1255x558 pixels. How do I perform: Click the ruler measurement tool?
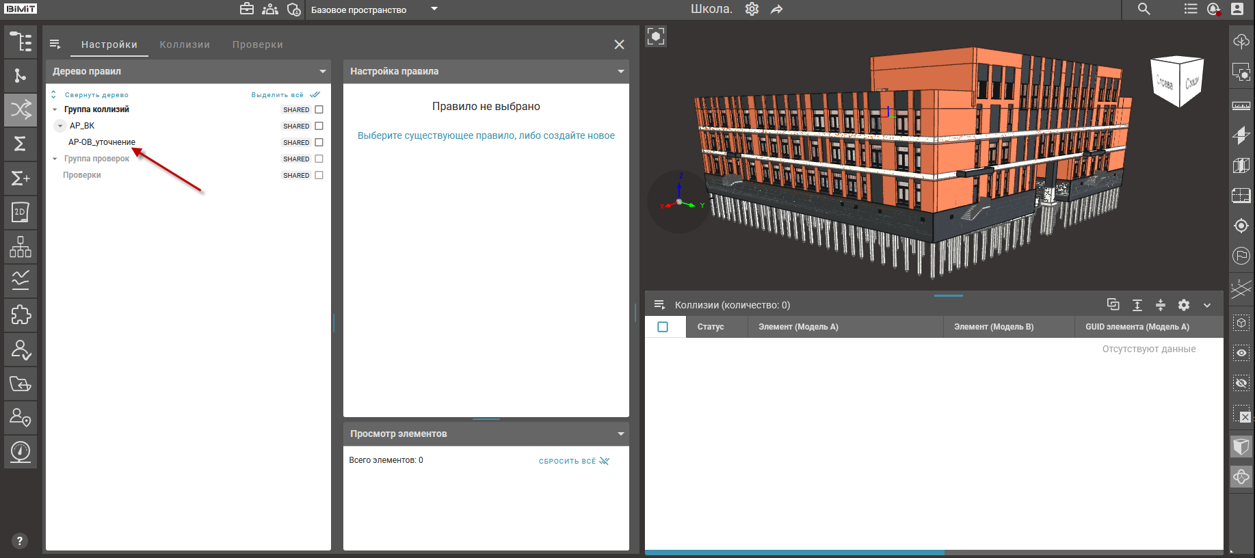point(1241,105)
